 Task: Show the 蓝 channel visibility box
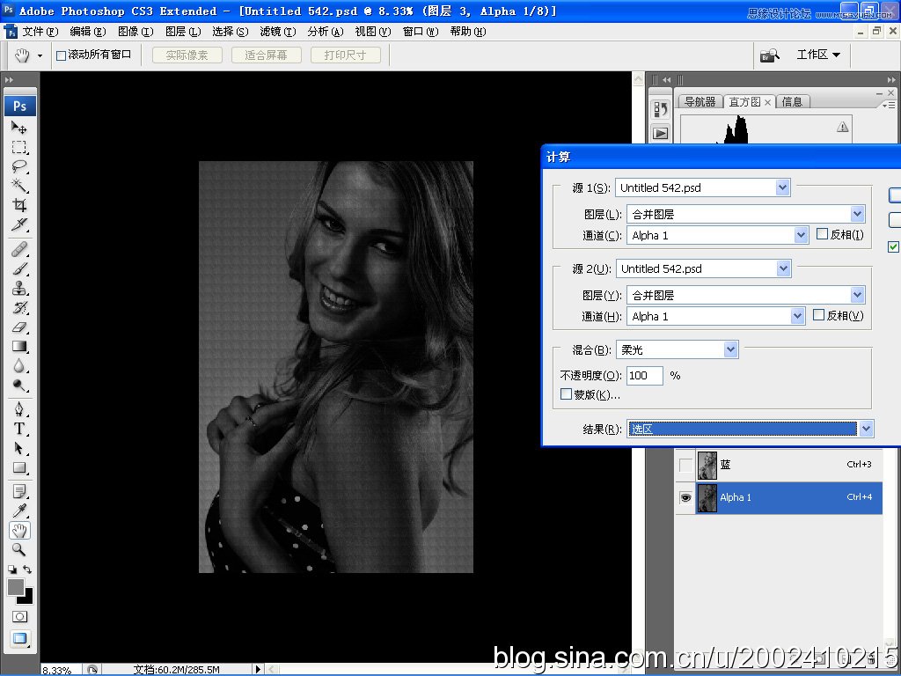[685, 465]
